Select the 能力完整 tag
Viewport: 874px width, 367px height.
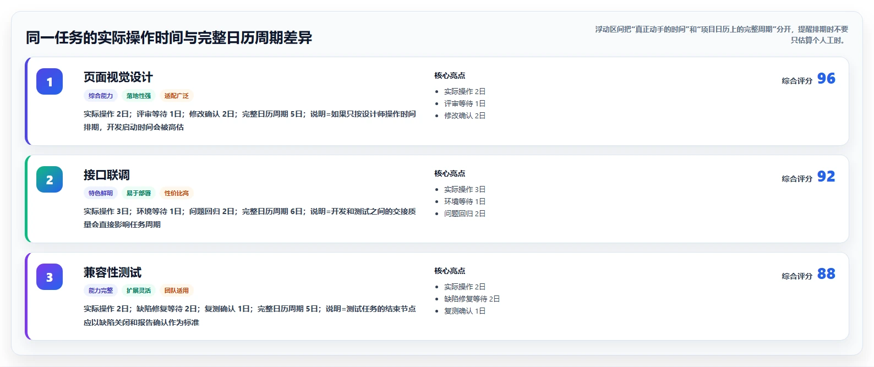pos(101,291)
